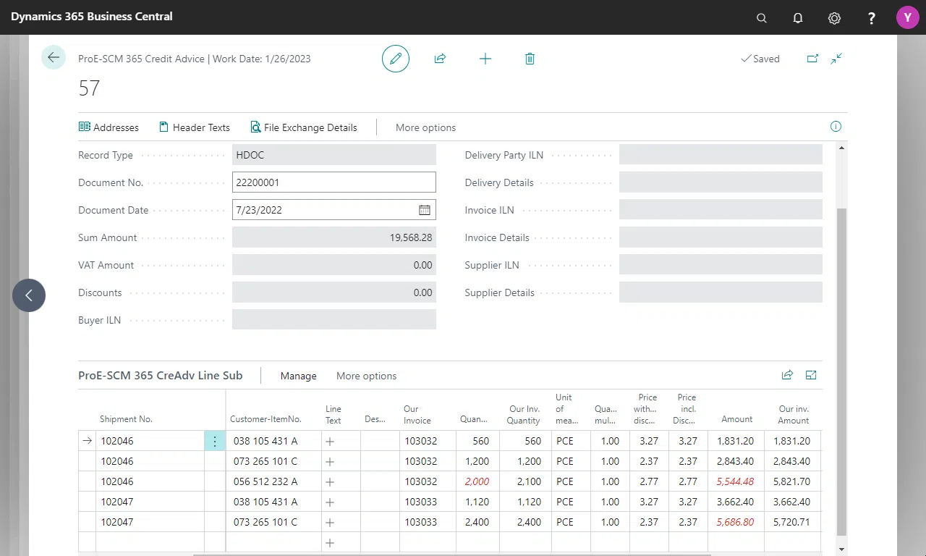Click the Saved status indicator

pyautogui.click(x=760, y=59)
